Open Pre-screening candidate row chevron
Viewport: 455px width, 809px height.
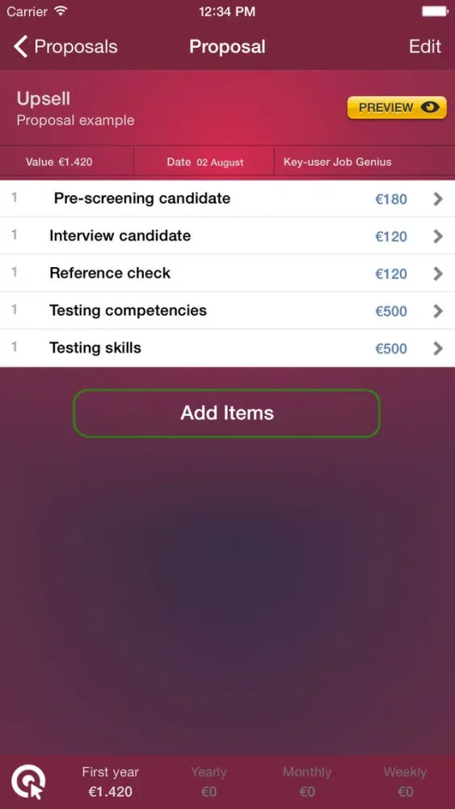(x=438, y=199)
